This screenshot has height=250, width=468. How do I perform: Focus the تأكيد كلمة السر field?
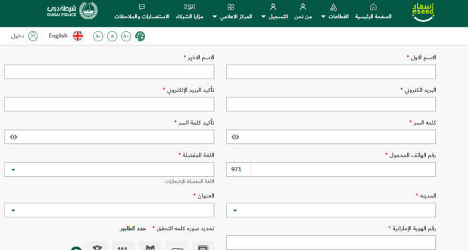(x=109, y=137)
